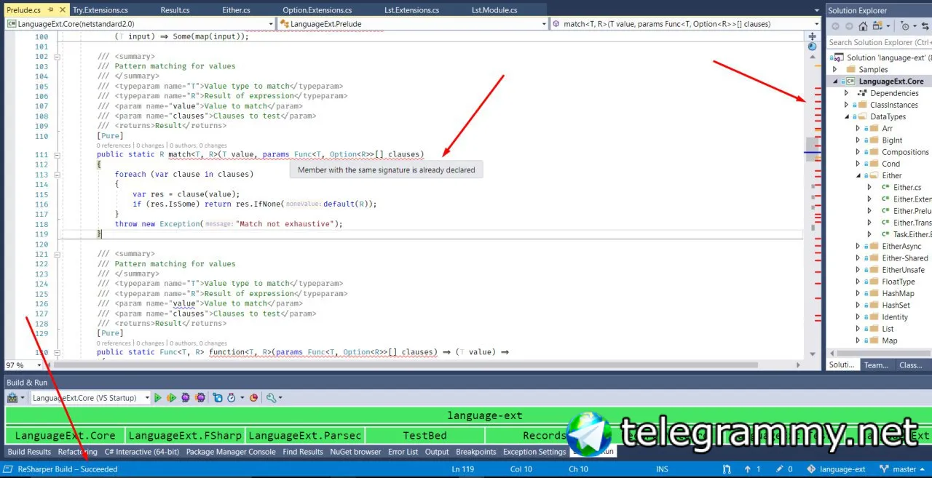The height and width of the screenshot is (478, 932).
Task: Collapse the summary comment outlining at line 102
Action: (58, 56)
